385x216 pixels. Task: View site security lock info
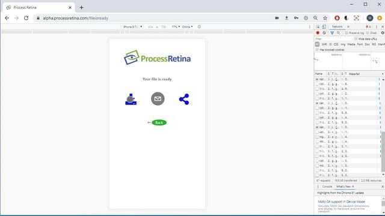pyautogui.click(x=38, y=18)
